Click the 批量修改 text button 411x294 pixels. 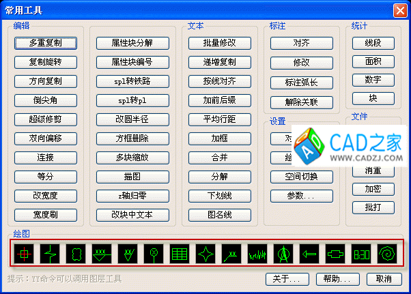220,43
